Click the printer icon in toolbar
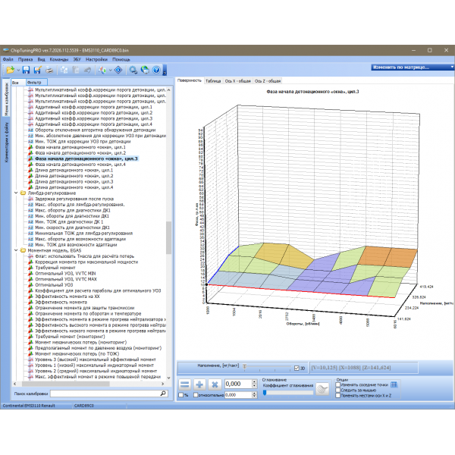455x455 pixels. click(49, 70)
